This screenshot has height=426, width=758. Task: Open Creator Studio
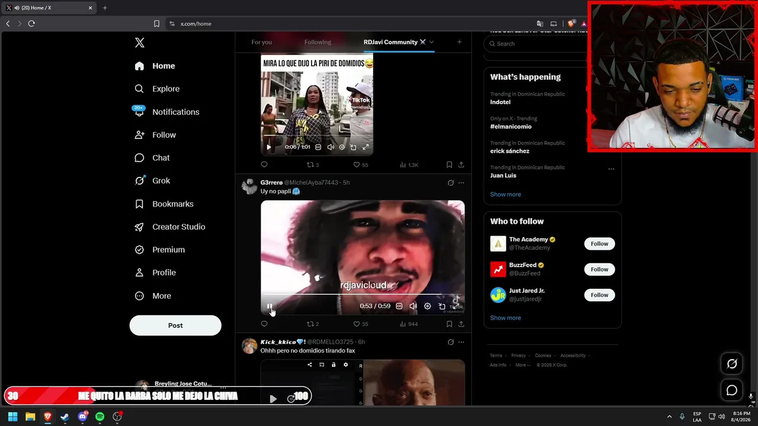pos(171,227)
